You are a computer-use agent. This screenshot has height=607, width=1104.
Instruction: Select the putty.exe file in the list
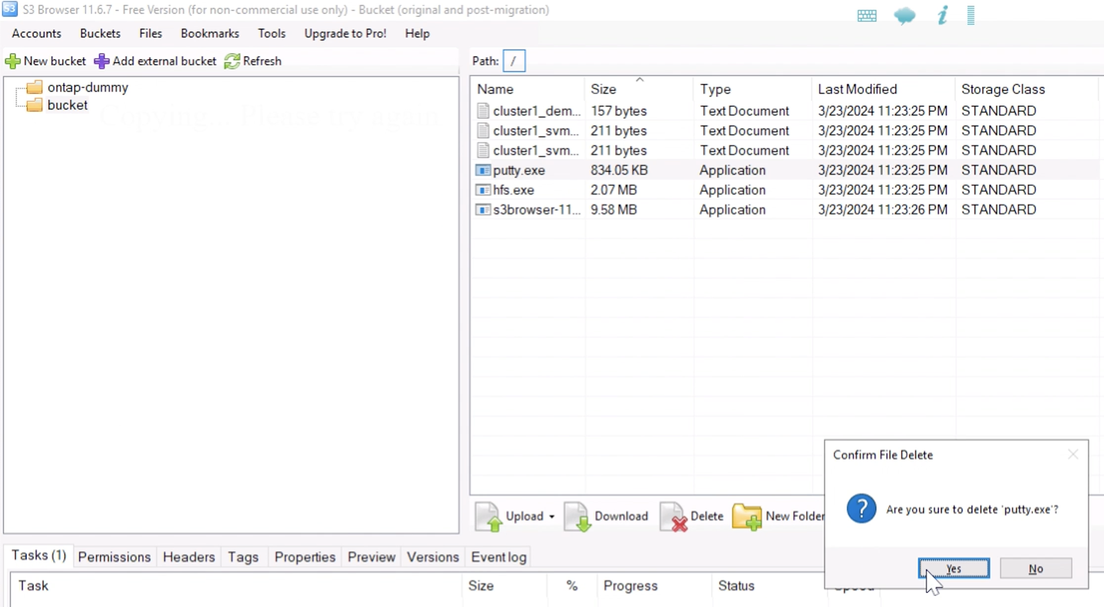click(x=518, y=170)
